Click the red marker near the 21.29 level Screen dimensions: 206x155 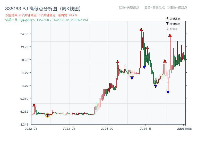point(147,48)
